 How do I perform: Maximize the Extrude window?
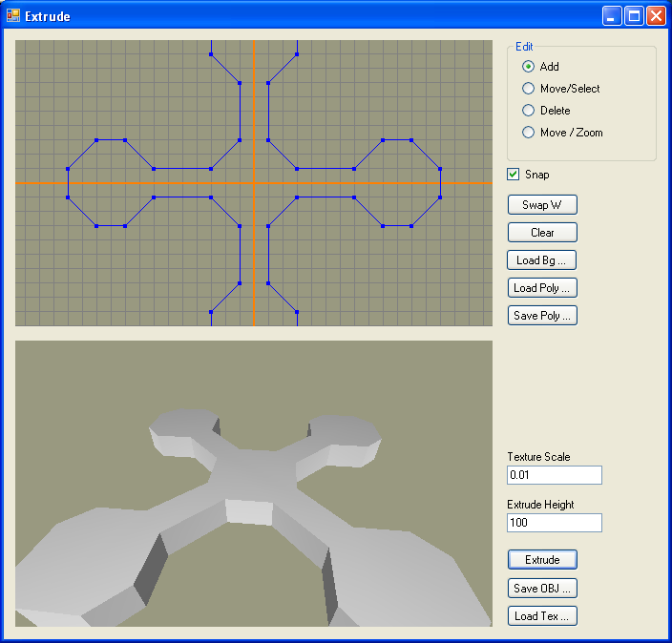(634, 16)
